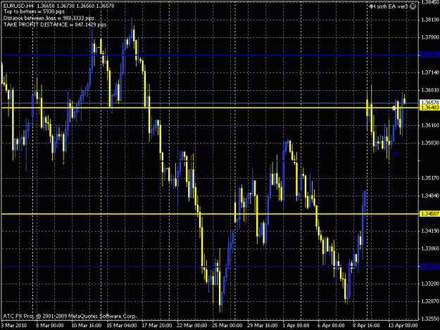Click the '13 Apr 08:00' time label

[403, 326]
